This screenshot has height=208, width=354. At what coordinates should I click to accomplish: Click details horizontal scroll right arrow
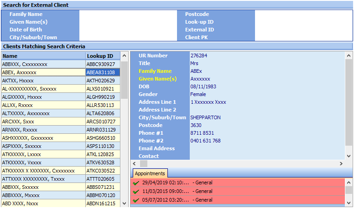[341, 163]
